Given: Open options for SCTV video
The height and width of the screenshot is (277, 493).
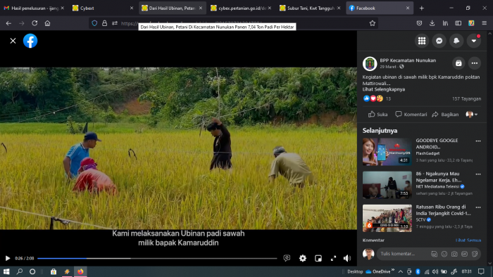Looking at the screenshot, I should pyautogui.click(x=478, y=207).
